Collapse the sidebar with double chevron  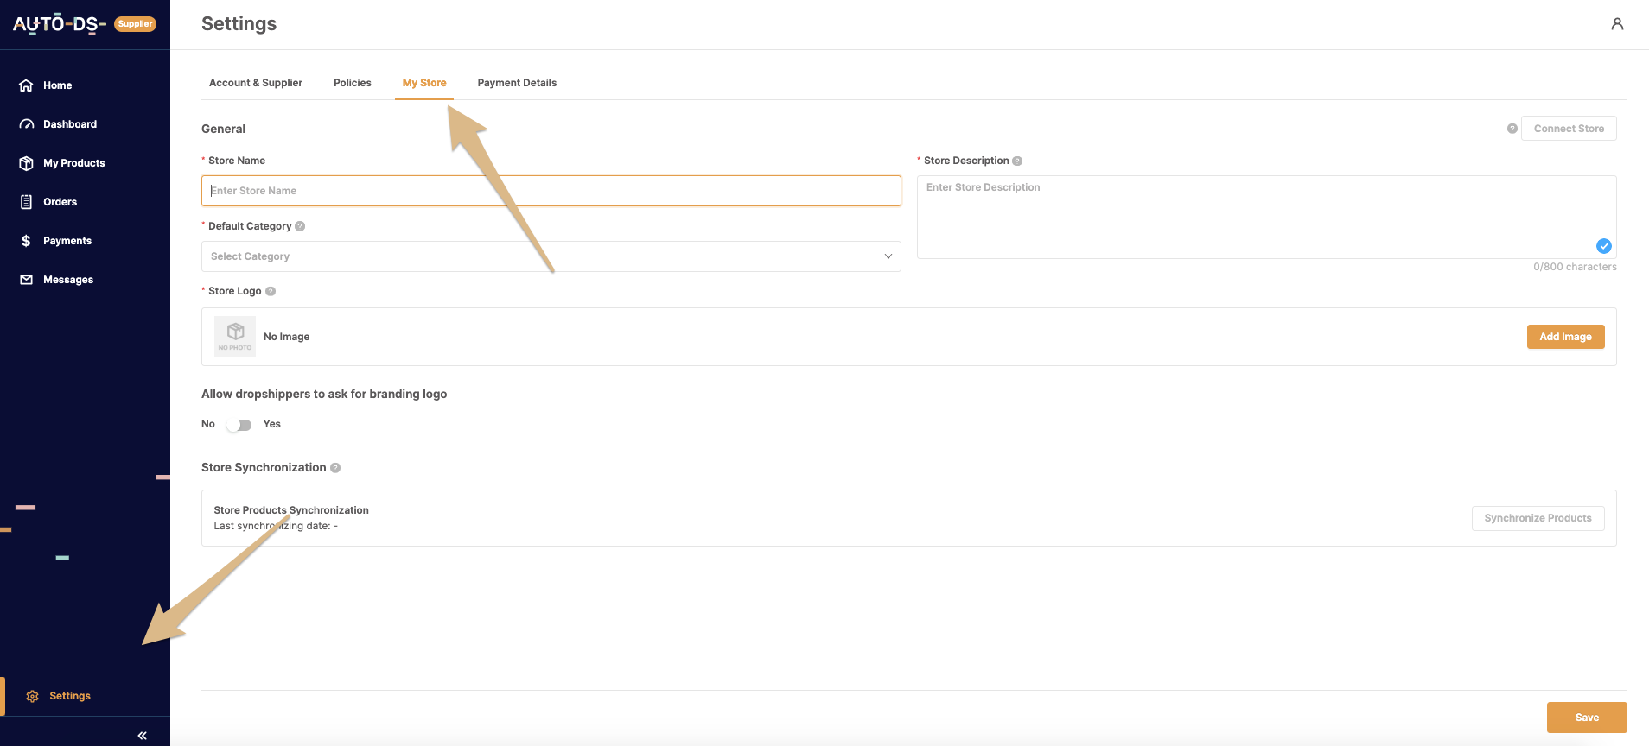[x=142, y=736]
